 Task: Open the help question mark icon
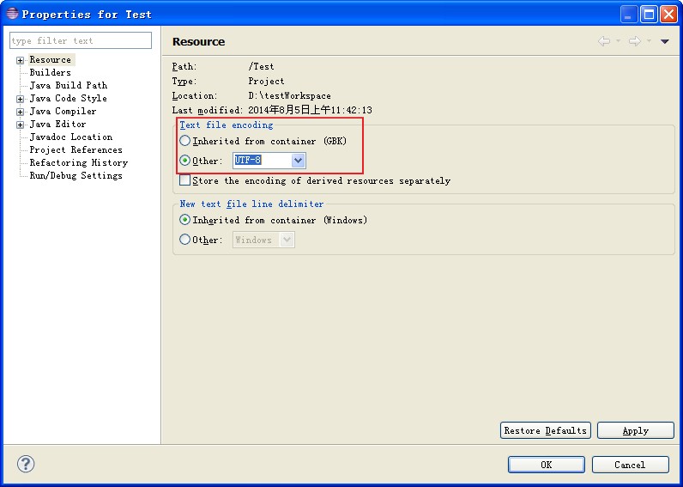coord(26,464)
